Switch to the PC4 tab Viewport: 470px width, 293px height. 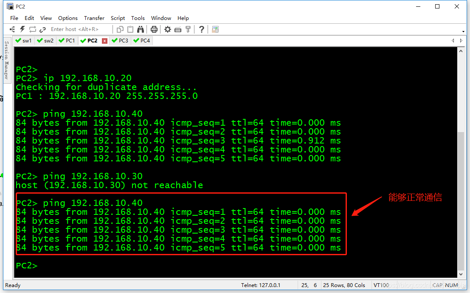pyautogui.click(x=142, y=40)
